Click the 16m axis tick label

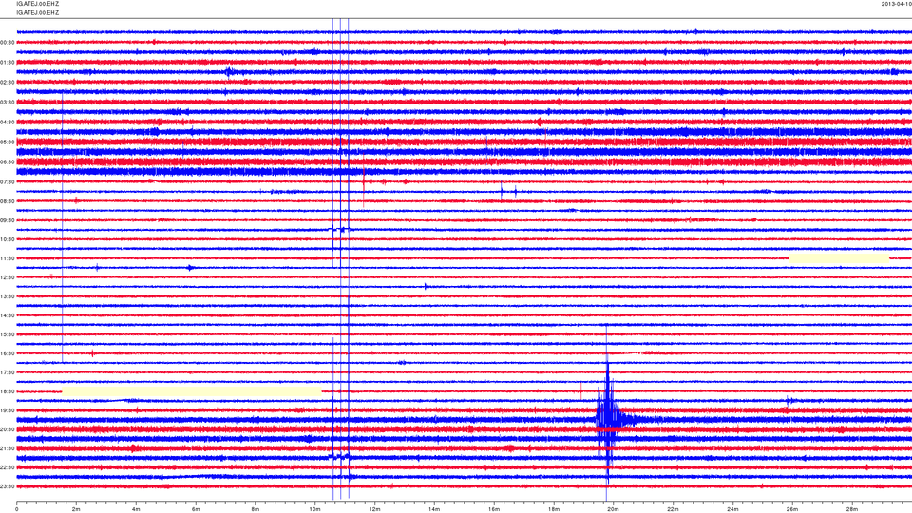[494, 509]
